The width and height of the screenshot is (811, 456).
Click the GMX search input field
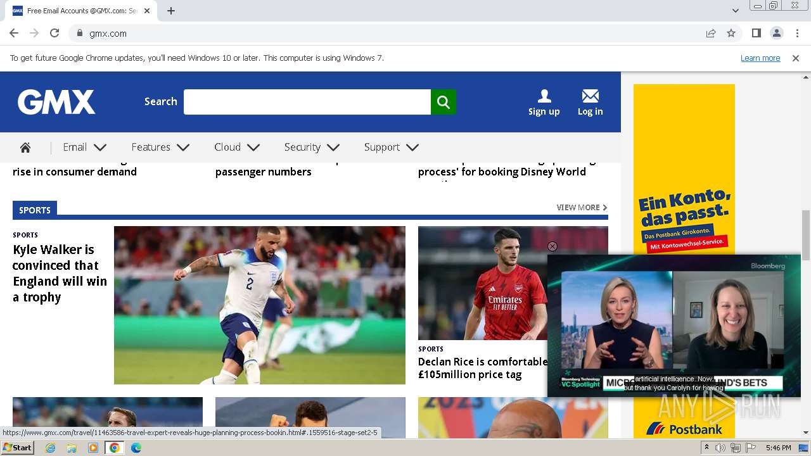pos(307,102)
